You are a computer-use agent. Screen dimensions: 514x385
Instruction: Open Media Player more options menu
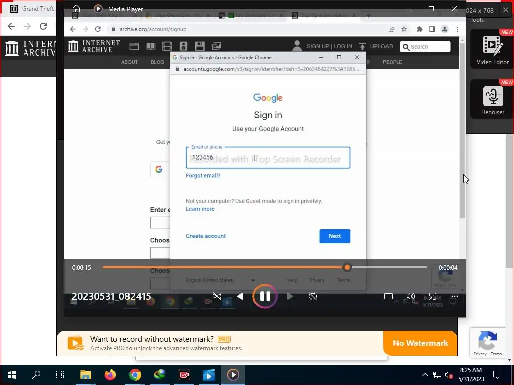[x=454, y=296]
